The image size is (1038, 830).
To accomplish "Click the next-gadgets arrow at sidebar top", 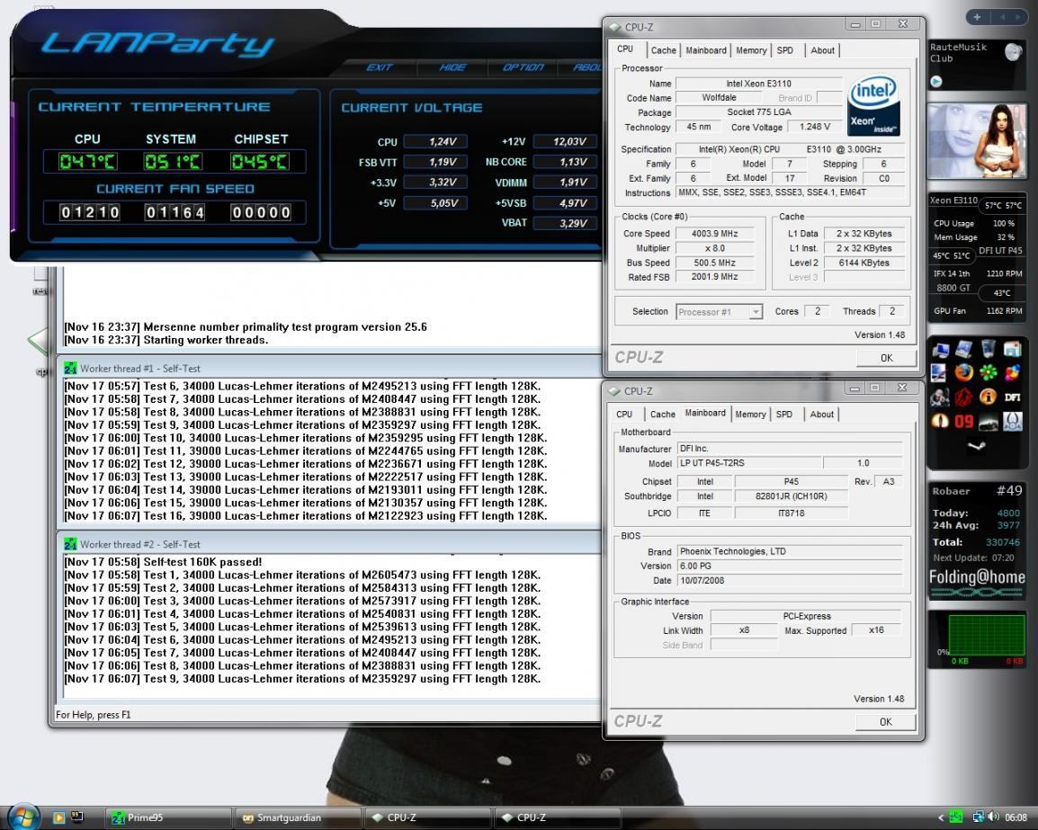I will tap(1019, 17).
